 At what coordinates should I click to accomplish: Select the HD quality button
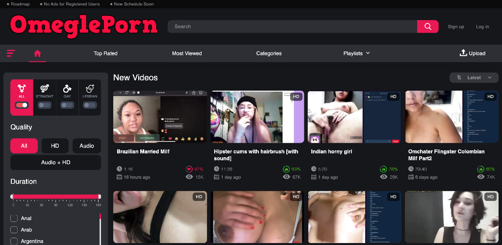point(55,146)
